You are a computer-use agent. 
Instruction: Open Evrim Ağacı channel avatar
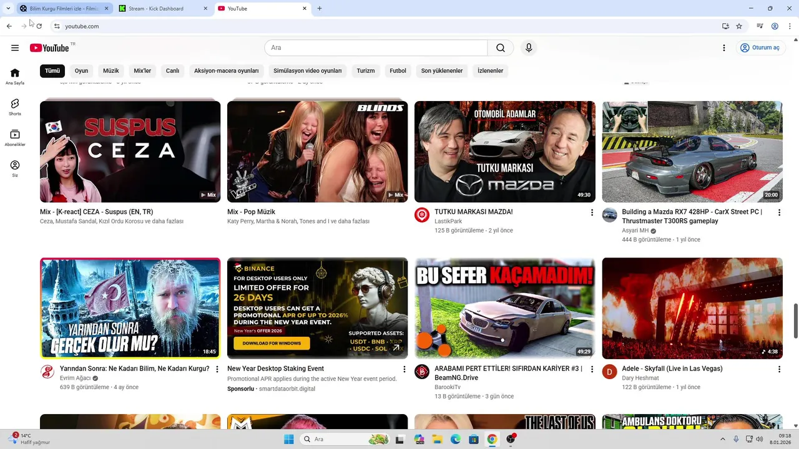(47, 372)
